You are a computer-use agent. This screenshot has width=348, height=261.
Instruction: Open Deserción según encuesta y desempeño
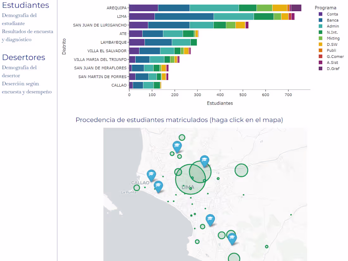tap(27, 88)
